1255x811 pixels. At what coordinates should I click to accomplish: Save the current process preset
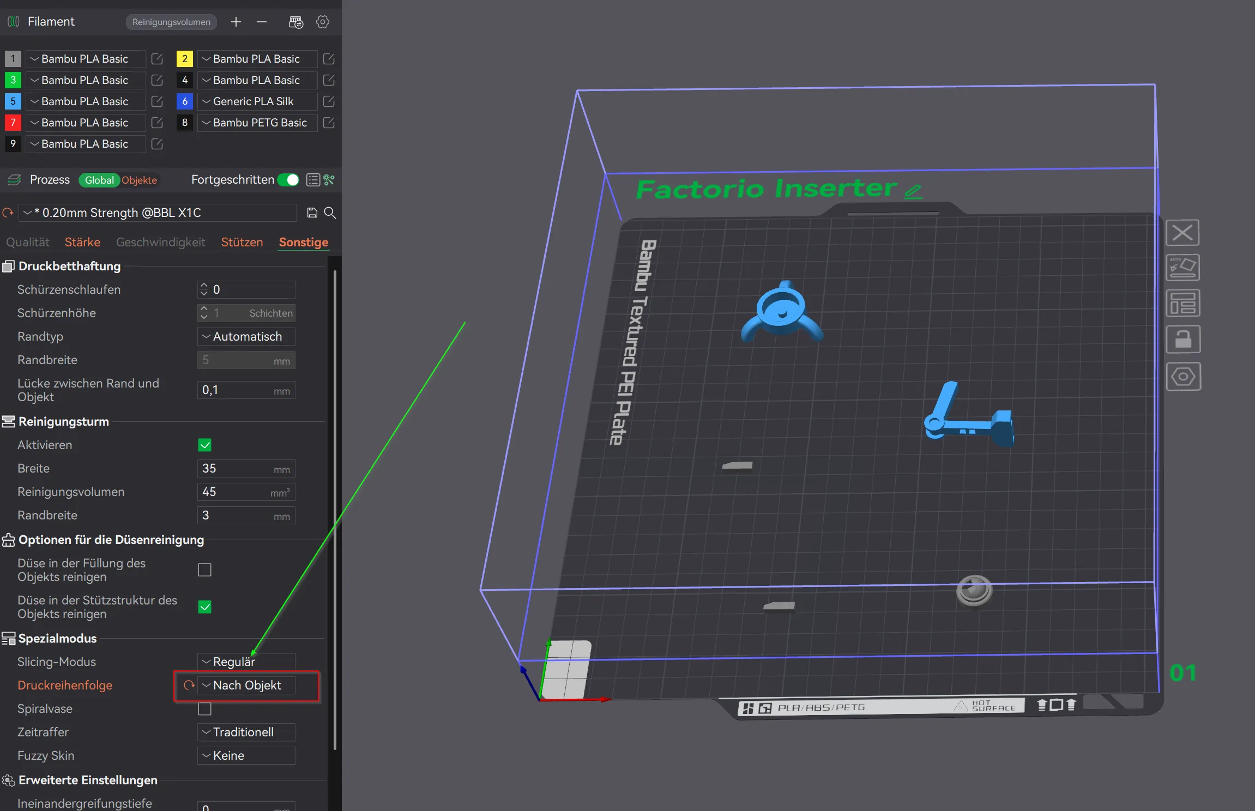pyautogui.click(x=312, y=213)
